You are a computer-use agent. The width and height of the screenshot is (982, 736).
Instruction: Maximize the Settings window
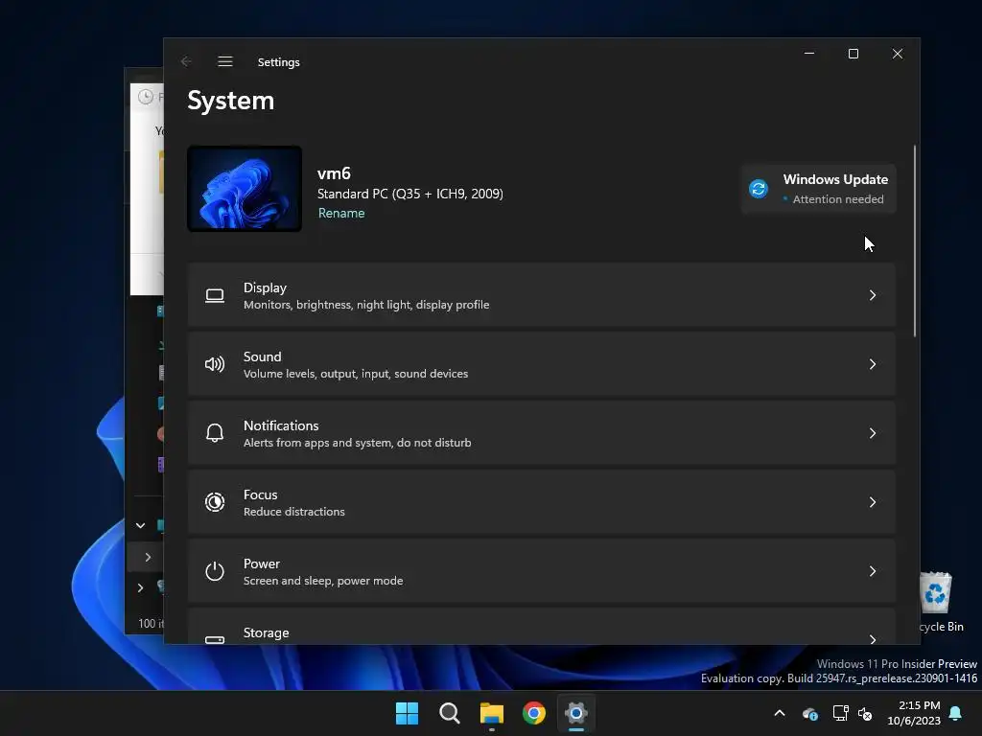[x=853, y=54]
